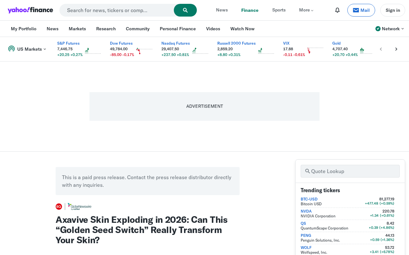Click the red EQ publisher icon

point(59,207)
